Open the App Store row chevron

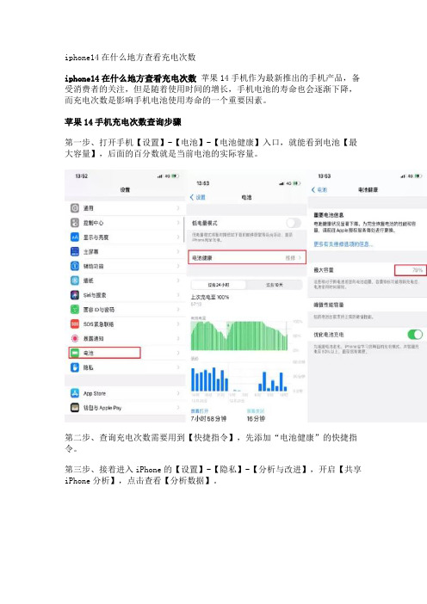click(178, 393)
